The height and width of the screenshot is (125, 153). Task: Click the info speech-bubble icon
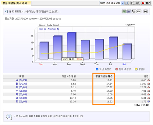(x=9, y=117)
